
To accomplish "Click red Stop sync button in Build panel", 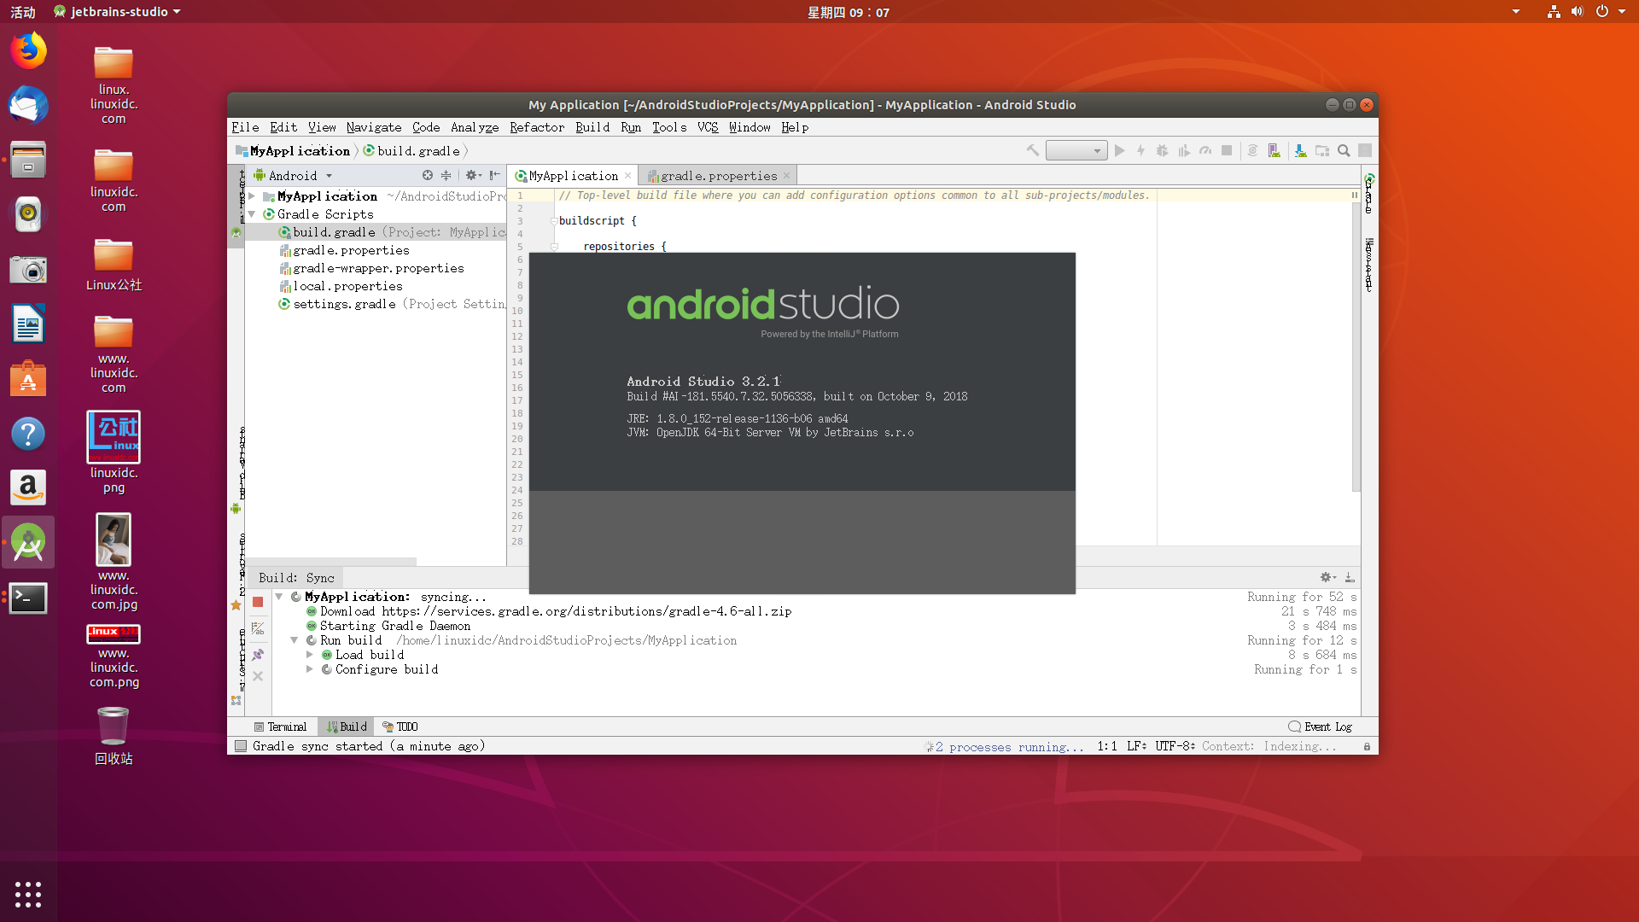I will click(258, 602).
